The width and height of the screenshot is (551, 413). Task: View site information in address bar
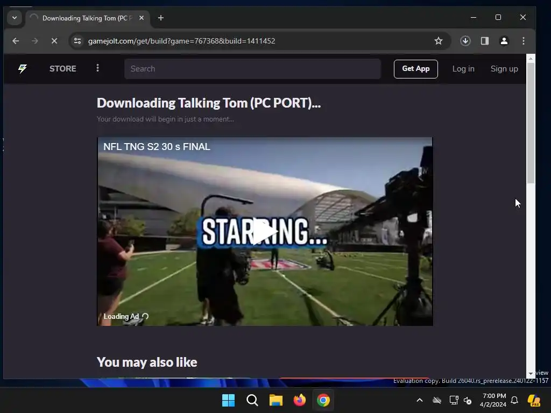coord(77,41)
